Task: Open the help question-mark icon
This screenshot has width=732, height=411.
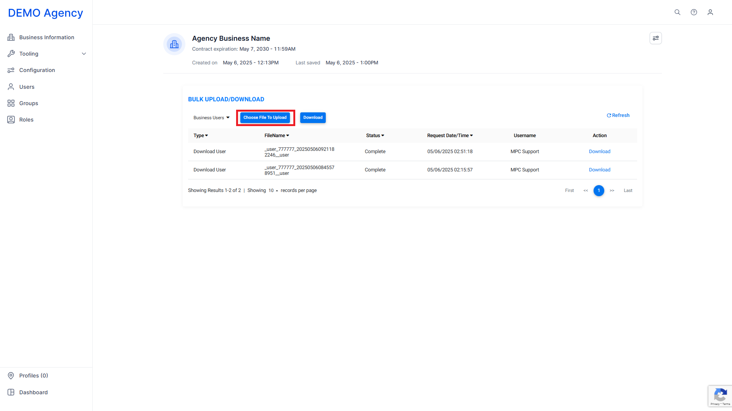Action: 694,12
